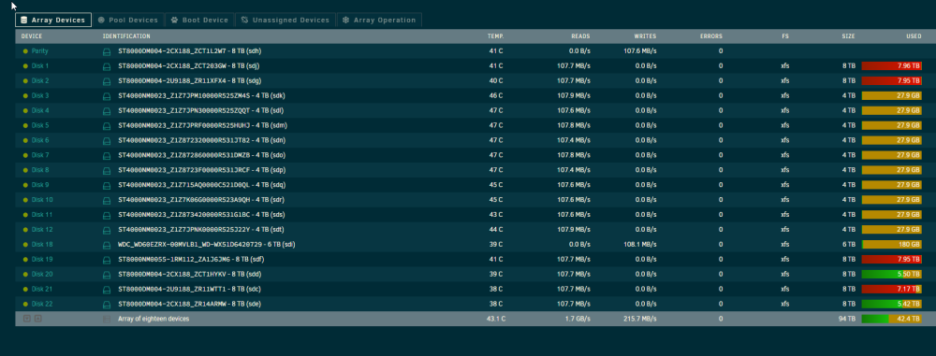Switch to the Unassigned Devices tab

point(285,21)
